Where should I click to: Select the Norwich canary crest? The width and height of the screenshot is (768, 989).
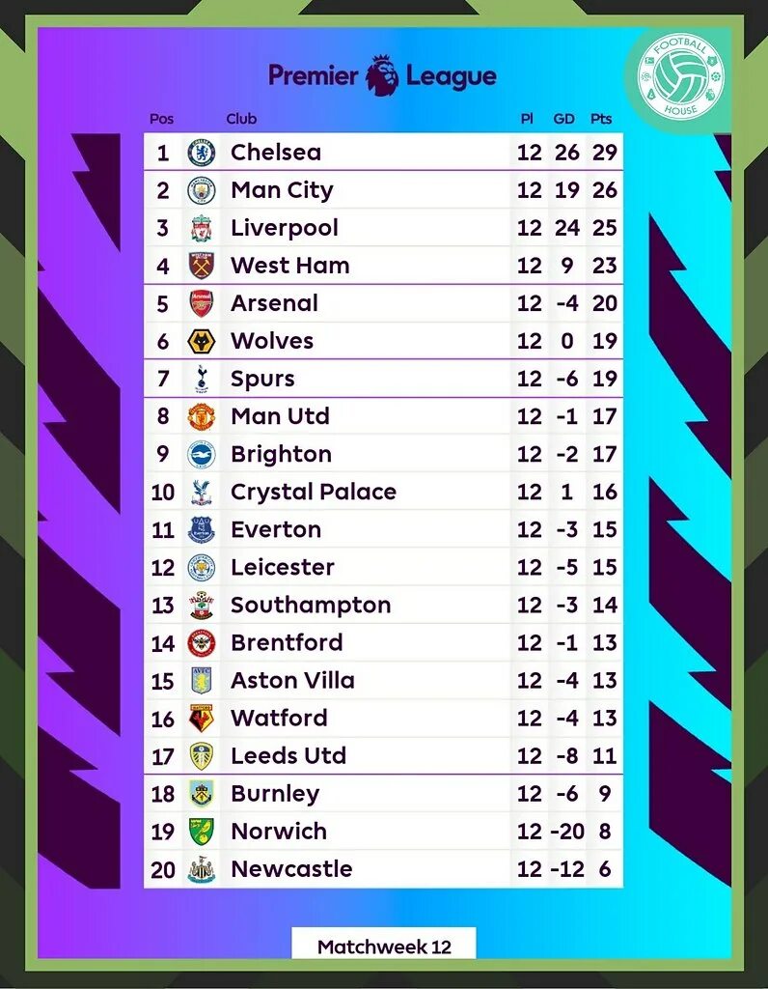tap(202, 832)
